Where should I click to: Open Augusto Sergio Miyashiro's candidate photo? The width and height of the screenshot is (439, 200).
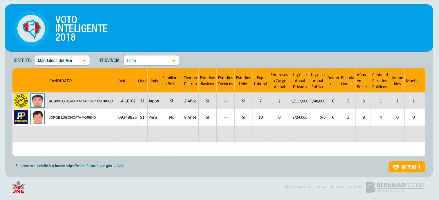(38, 101)
